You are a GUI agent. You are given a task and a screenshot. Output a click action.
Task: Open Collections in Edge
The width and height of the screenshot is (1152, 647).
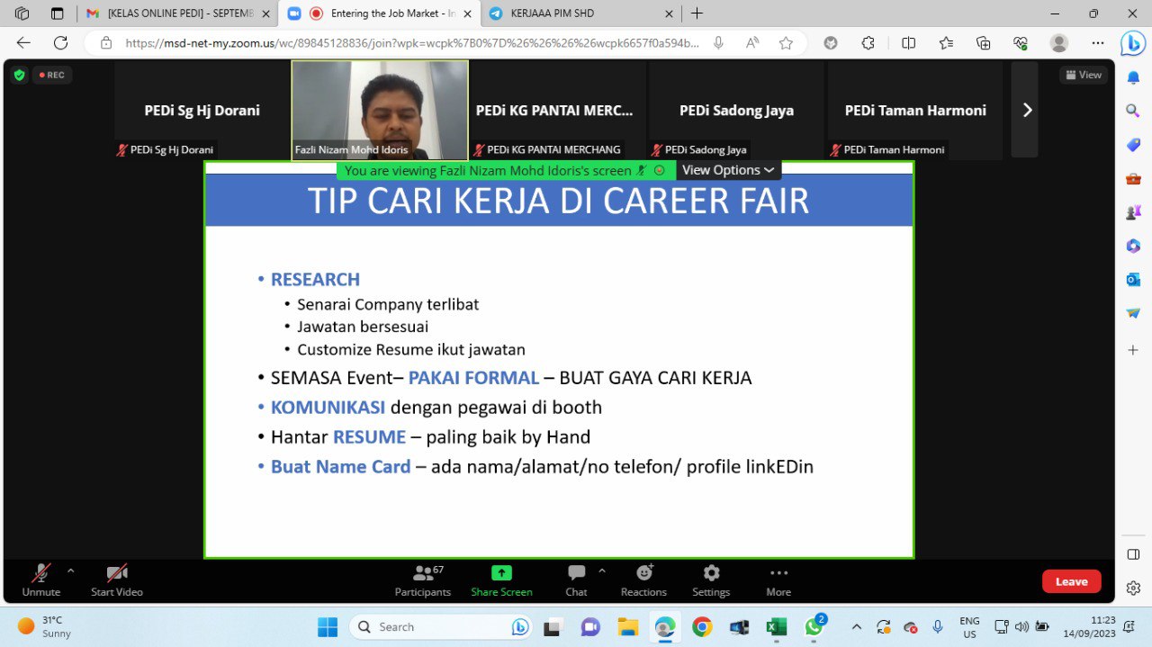984,42
